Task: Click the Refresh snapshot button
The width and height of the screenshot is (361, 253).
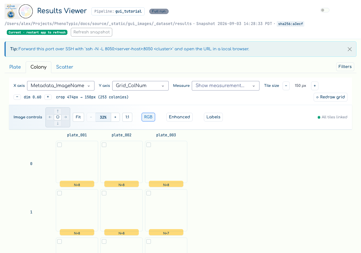Action: (91, 32)
